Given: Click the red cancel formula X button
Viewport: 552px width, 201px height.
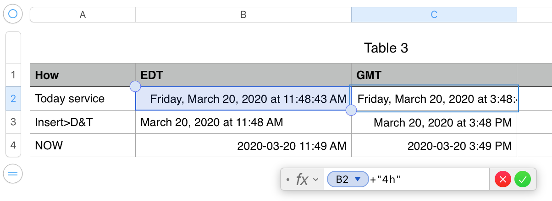Looking at the screenshot, I should 503,180.
